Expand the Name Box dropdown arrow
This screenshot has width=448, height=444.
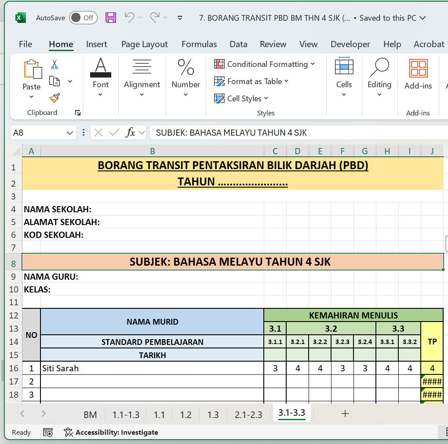click(69, 133)
